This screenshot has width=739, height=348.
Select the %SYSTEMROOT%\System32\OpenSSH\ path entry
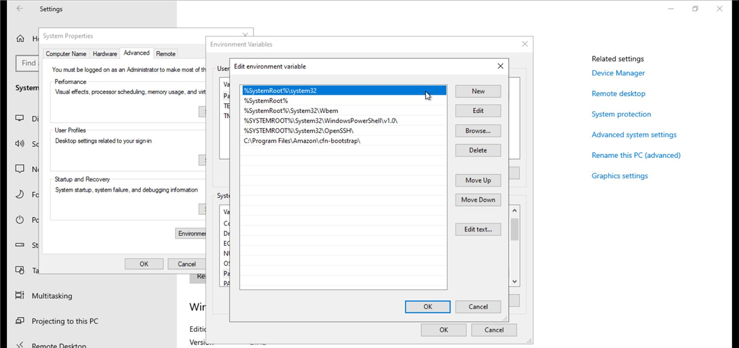pyautogui.click(x=298, y=131)
